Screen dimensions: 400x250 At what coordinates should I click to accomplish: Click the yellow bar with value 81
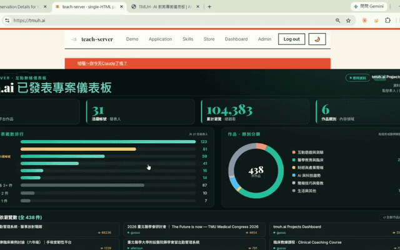[78, 149]
